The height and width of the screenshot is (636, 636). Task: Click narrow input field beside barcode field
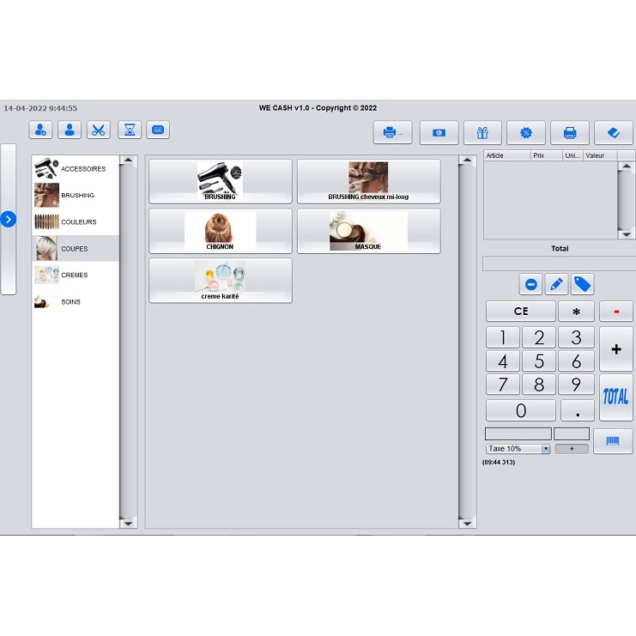571,433
